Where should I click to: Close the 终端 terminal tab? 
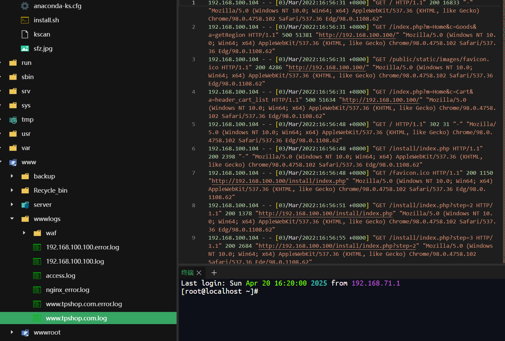[199, 273]
